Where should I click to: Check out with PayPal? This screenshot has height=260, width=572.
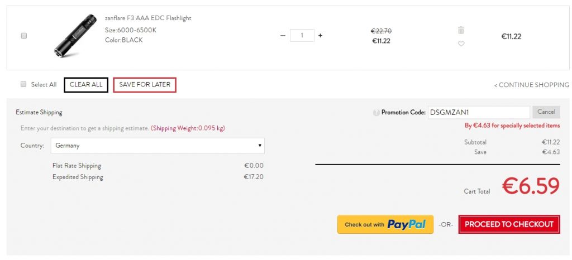(x=385, y=224)
